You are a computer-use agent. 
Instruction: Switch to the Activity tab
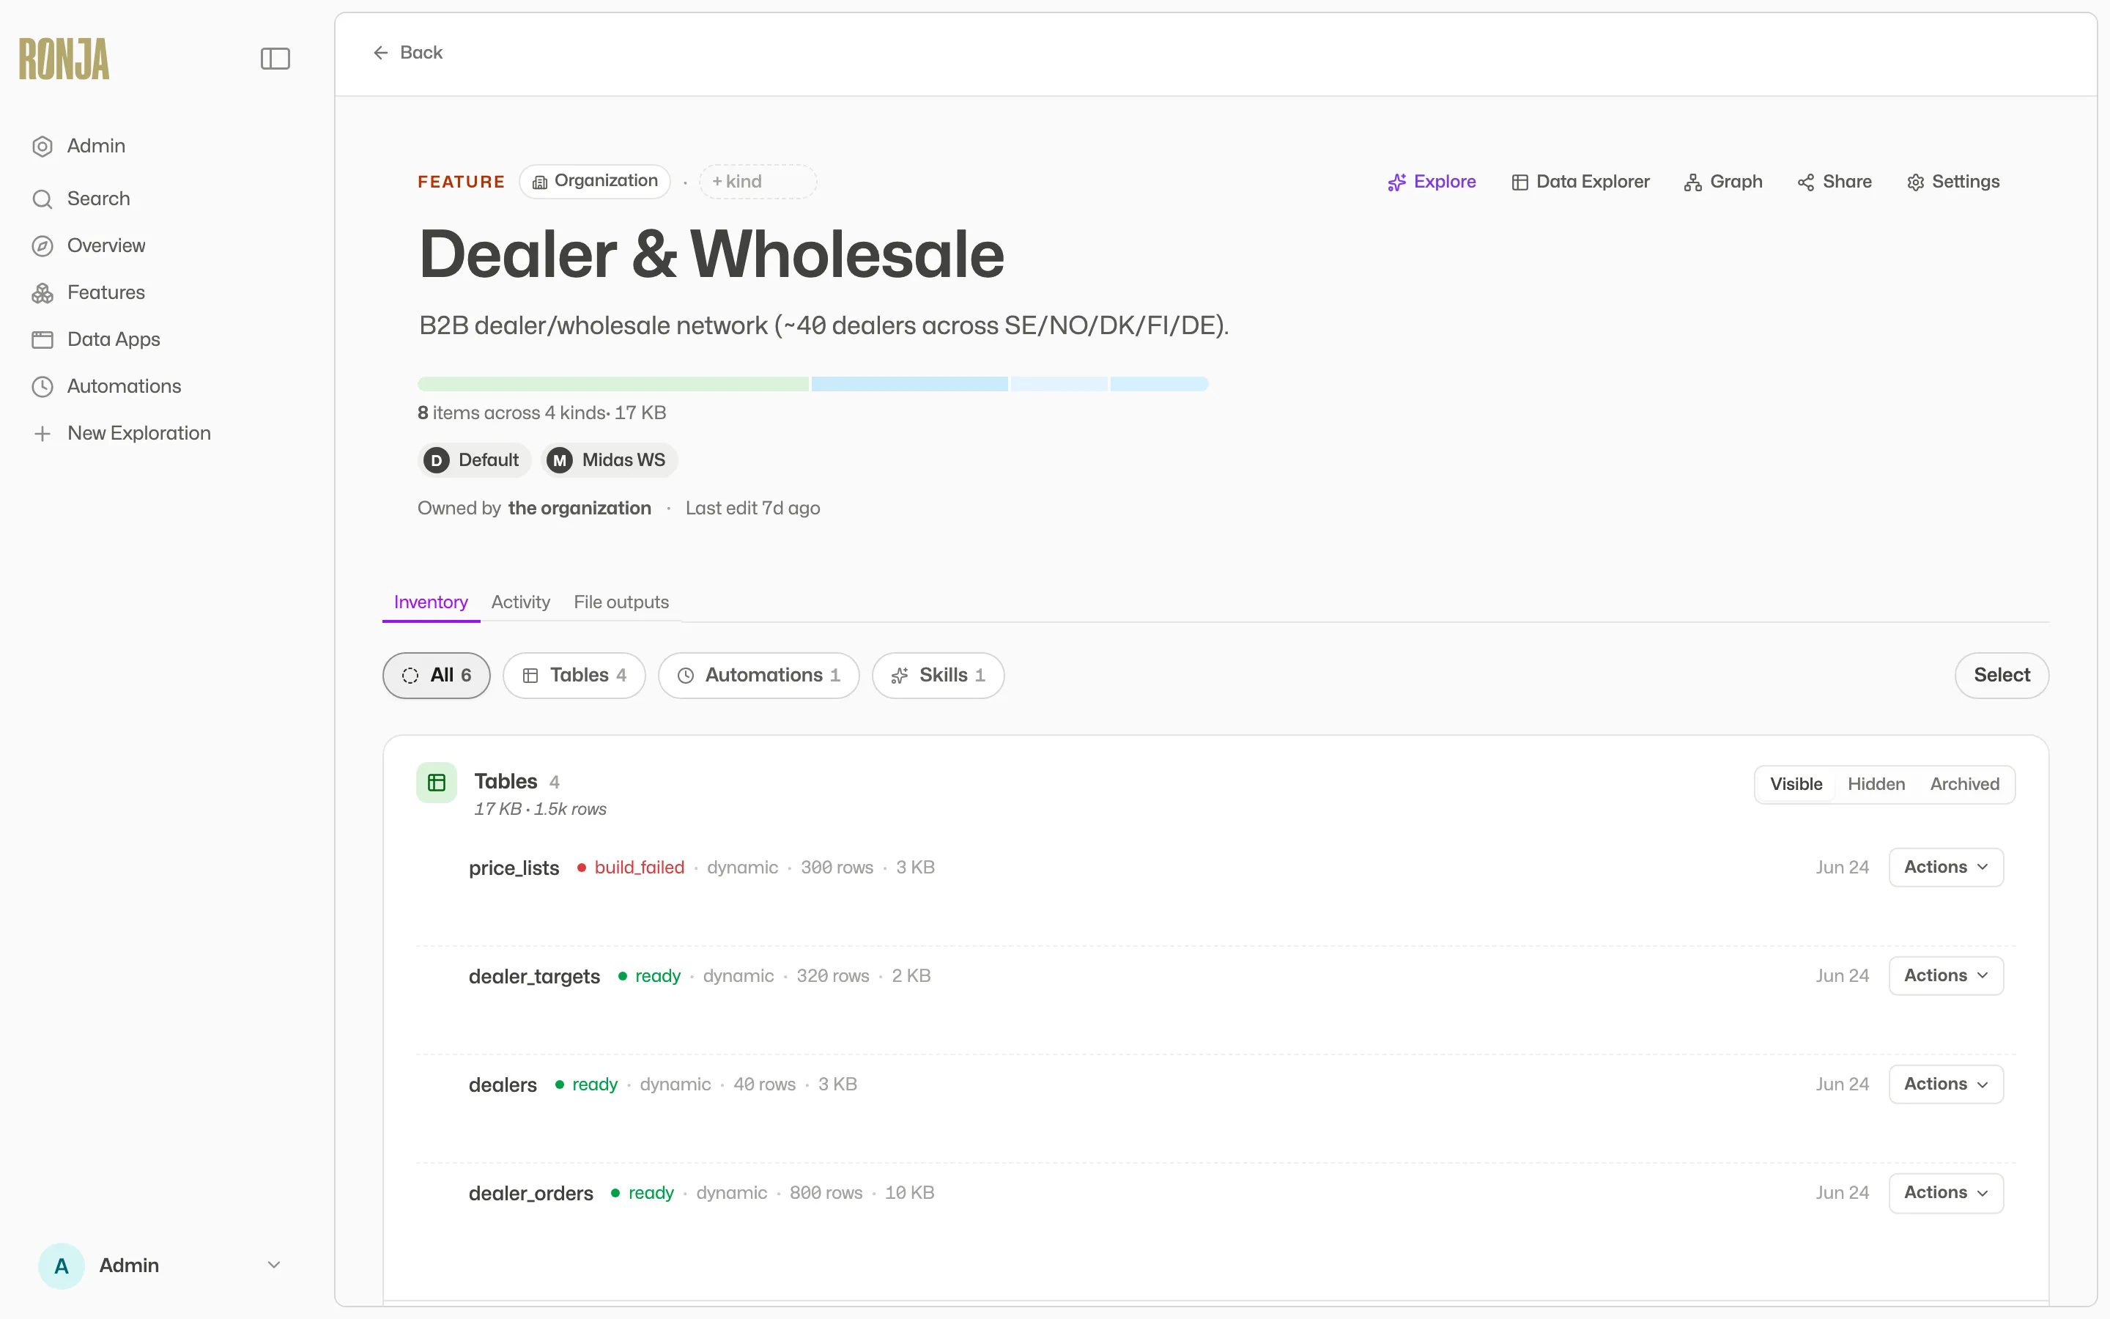point(520,602)
